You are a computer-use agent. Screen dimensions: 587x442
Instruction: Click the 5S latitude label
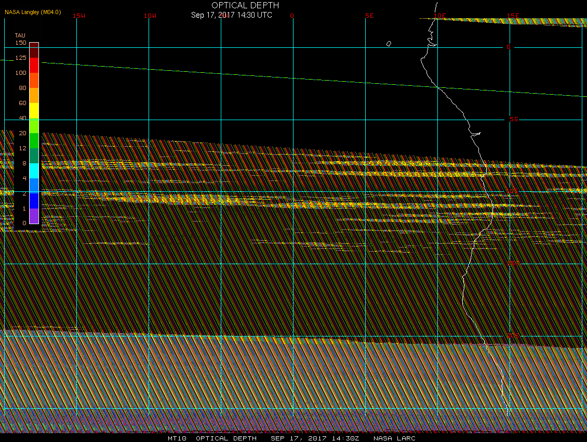[514, 119]
